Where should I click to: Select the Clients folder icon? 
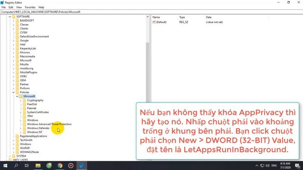[17, 28]
